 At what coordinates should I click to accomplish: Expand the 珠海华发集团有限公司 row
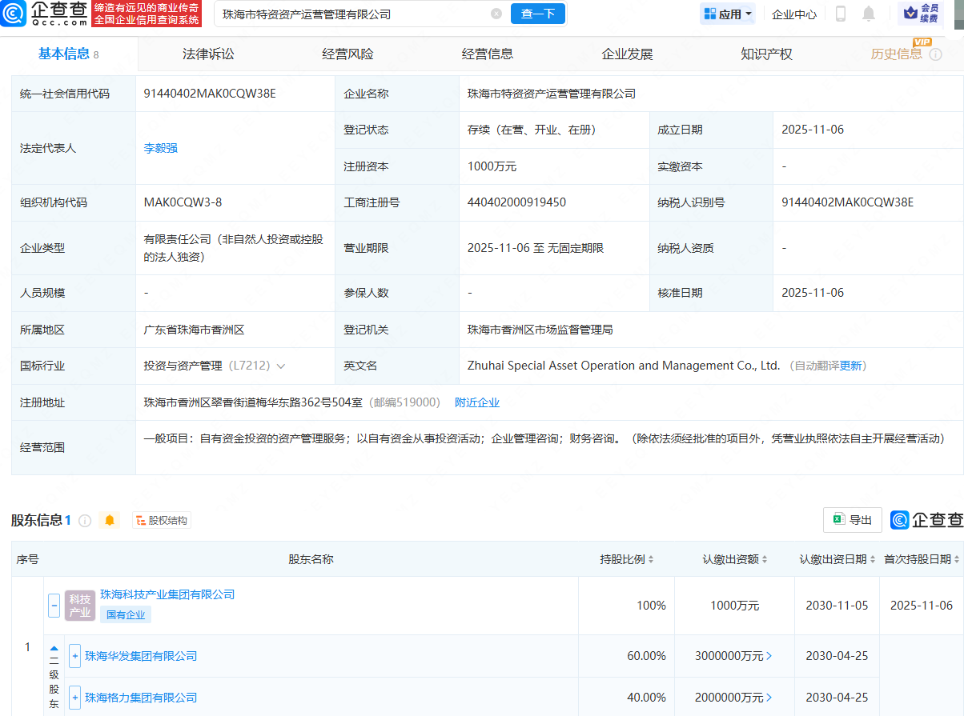[75, 656]
